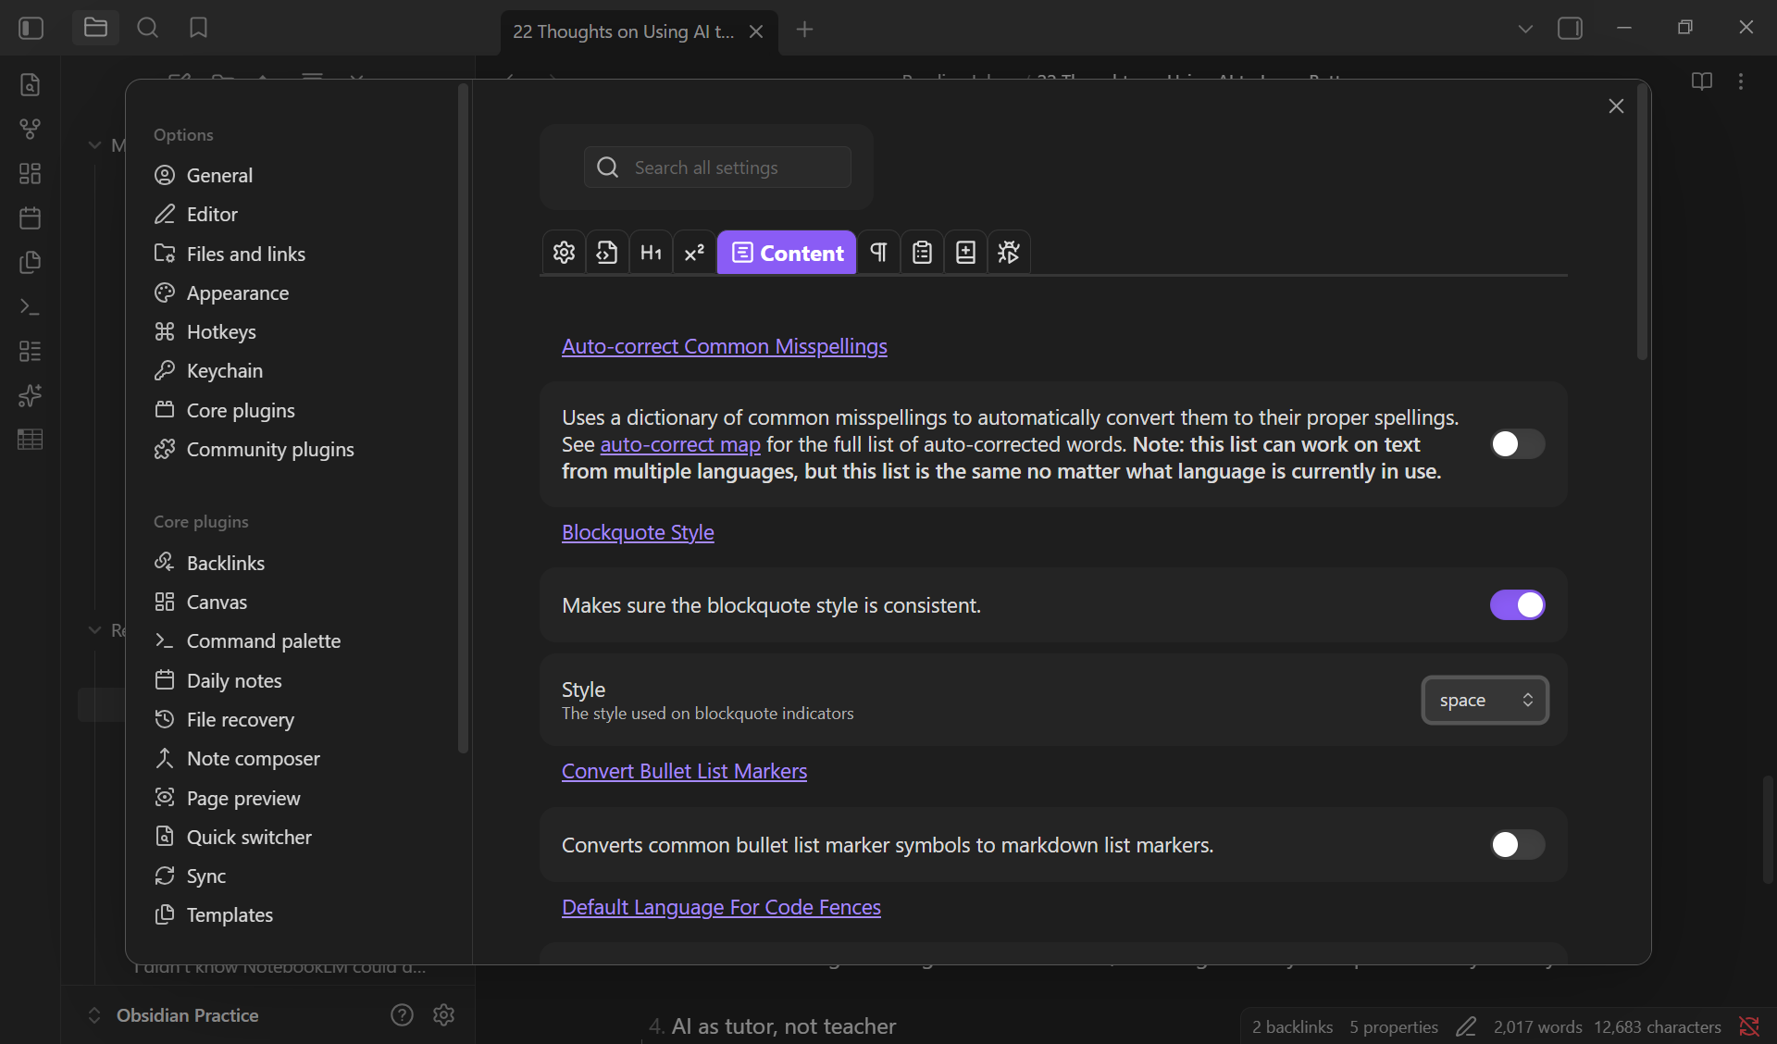Focus the Search all settings field

[717, 168]
